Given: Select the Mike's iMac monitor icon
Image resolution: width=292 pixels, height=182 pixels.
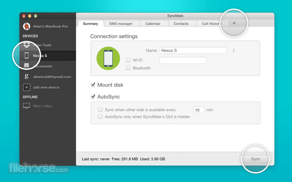Looking at the screenshot, I should tap(26, 106).
